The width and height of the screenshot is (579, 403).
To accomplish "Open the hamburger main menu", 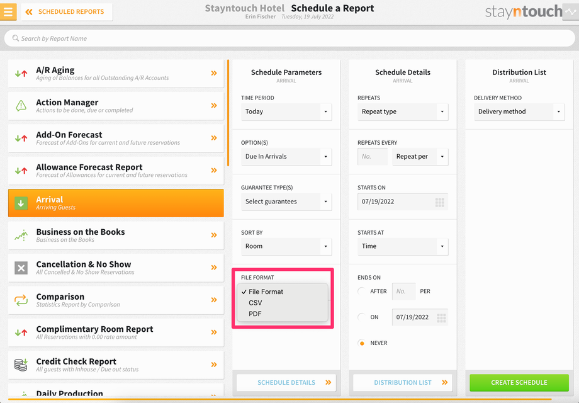I will pos(8,12).
